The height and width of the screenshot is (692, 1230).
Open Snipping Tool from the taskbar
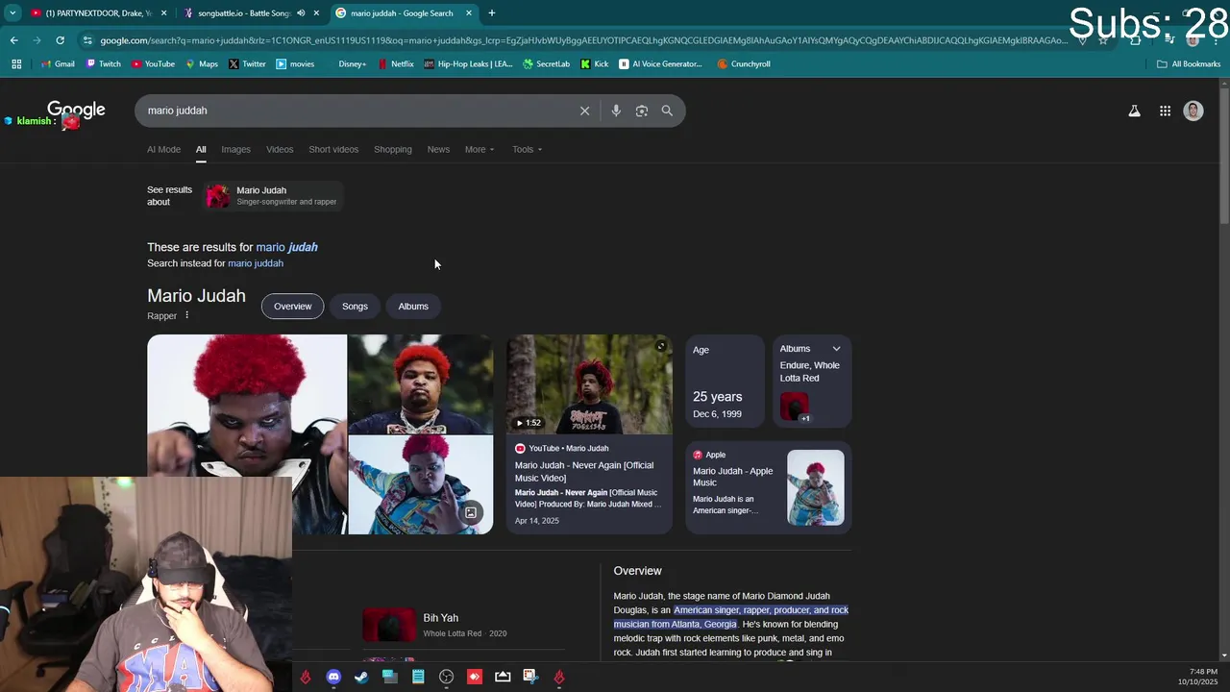tap(530, 677)
